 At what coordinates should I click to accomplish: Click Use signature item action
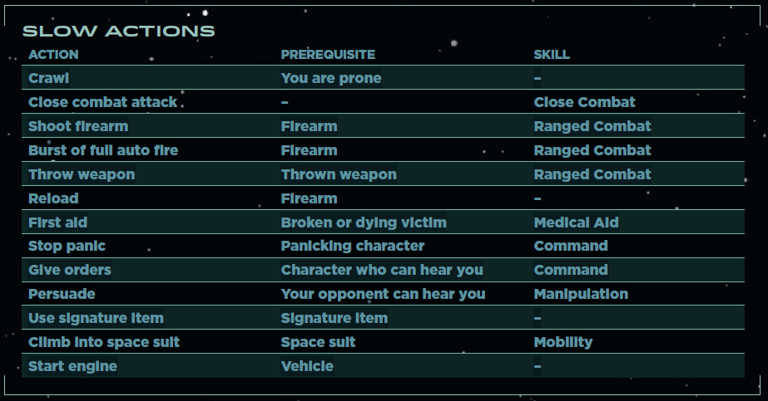(x=96, y=318)
